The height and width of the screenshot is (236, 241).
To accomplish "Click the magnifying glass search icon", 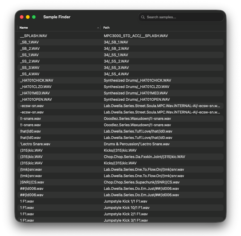I will coord(143,17).
